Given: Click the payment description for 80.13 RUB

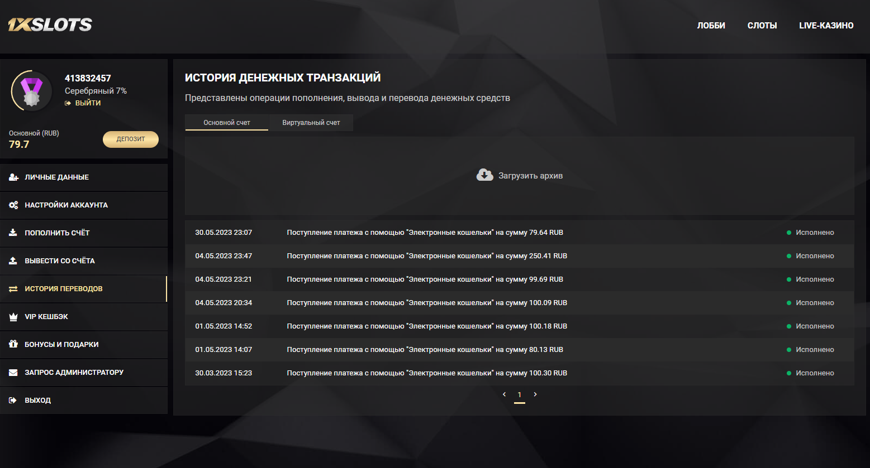Looking at the screenshot, I should click(x=425, y=350).
